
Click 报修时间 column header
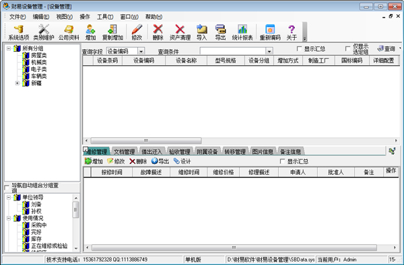point(112,172)
